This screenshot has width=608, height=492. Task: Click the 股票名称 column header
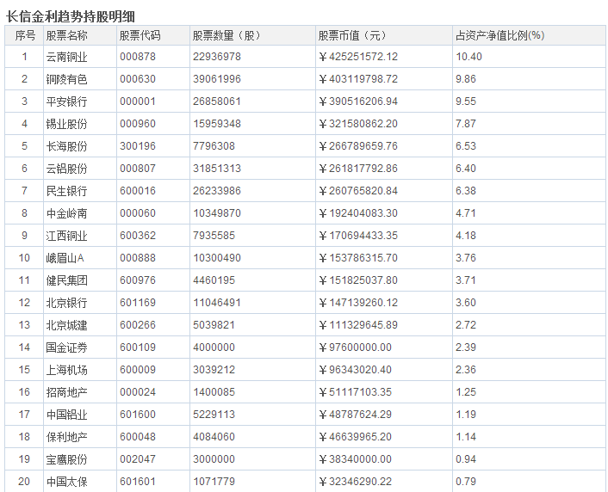66,35
